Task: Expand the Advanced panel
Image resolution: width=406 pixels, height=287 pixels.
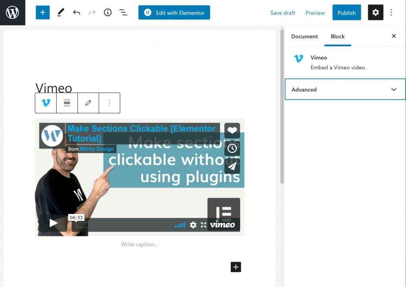Action: coord(345,89)
